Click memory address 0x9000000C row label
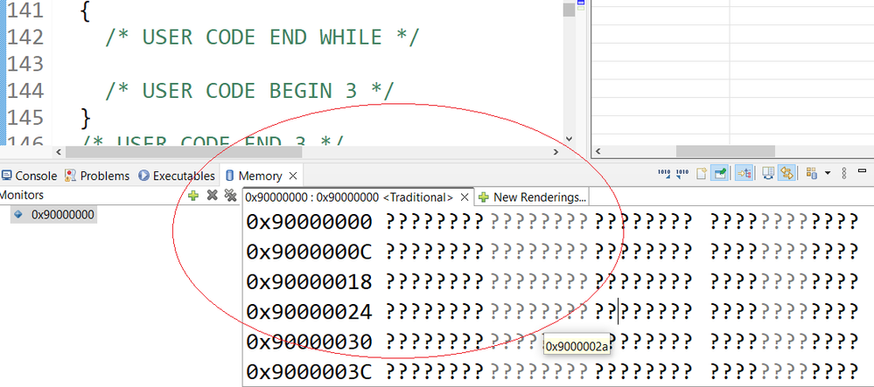This screenshot has width=874, height=387. [x=309, y=252]
